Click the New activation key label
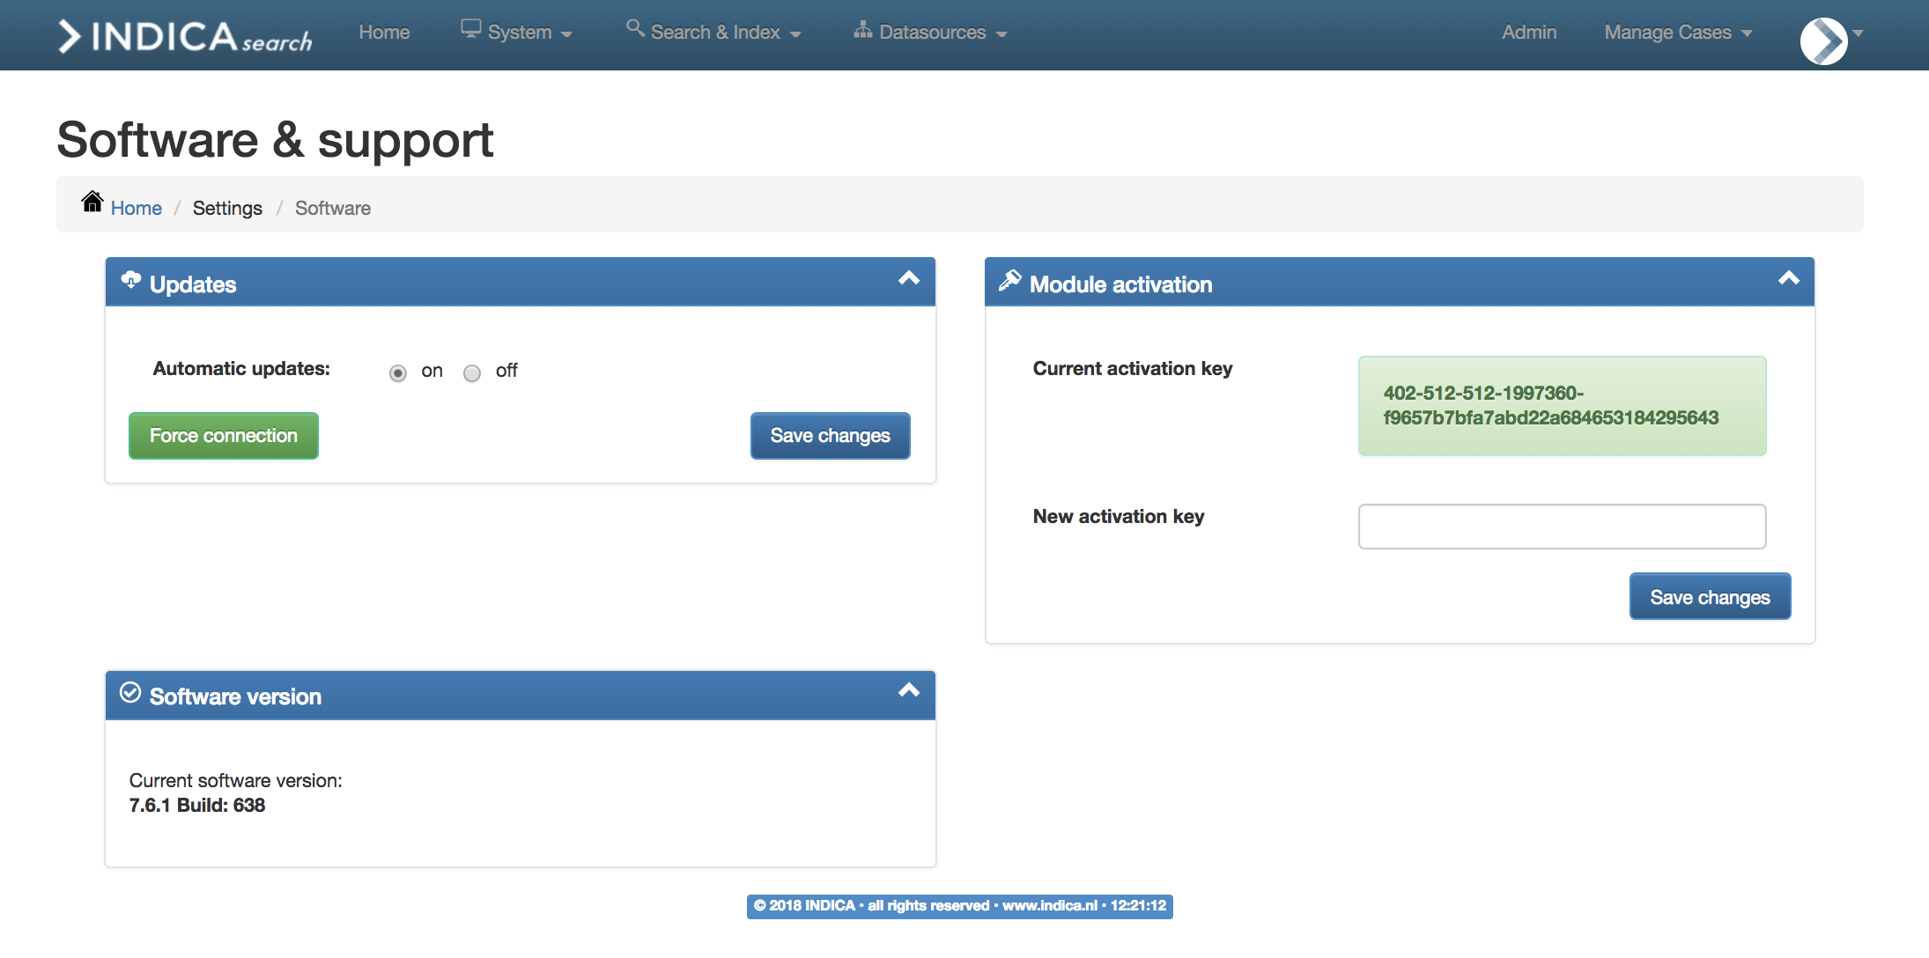 pyautogui.click(x=1119, y=517)
